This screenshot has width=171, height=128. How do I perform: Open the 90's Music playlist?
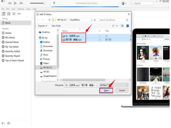(8, 38)
